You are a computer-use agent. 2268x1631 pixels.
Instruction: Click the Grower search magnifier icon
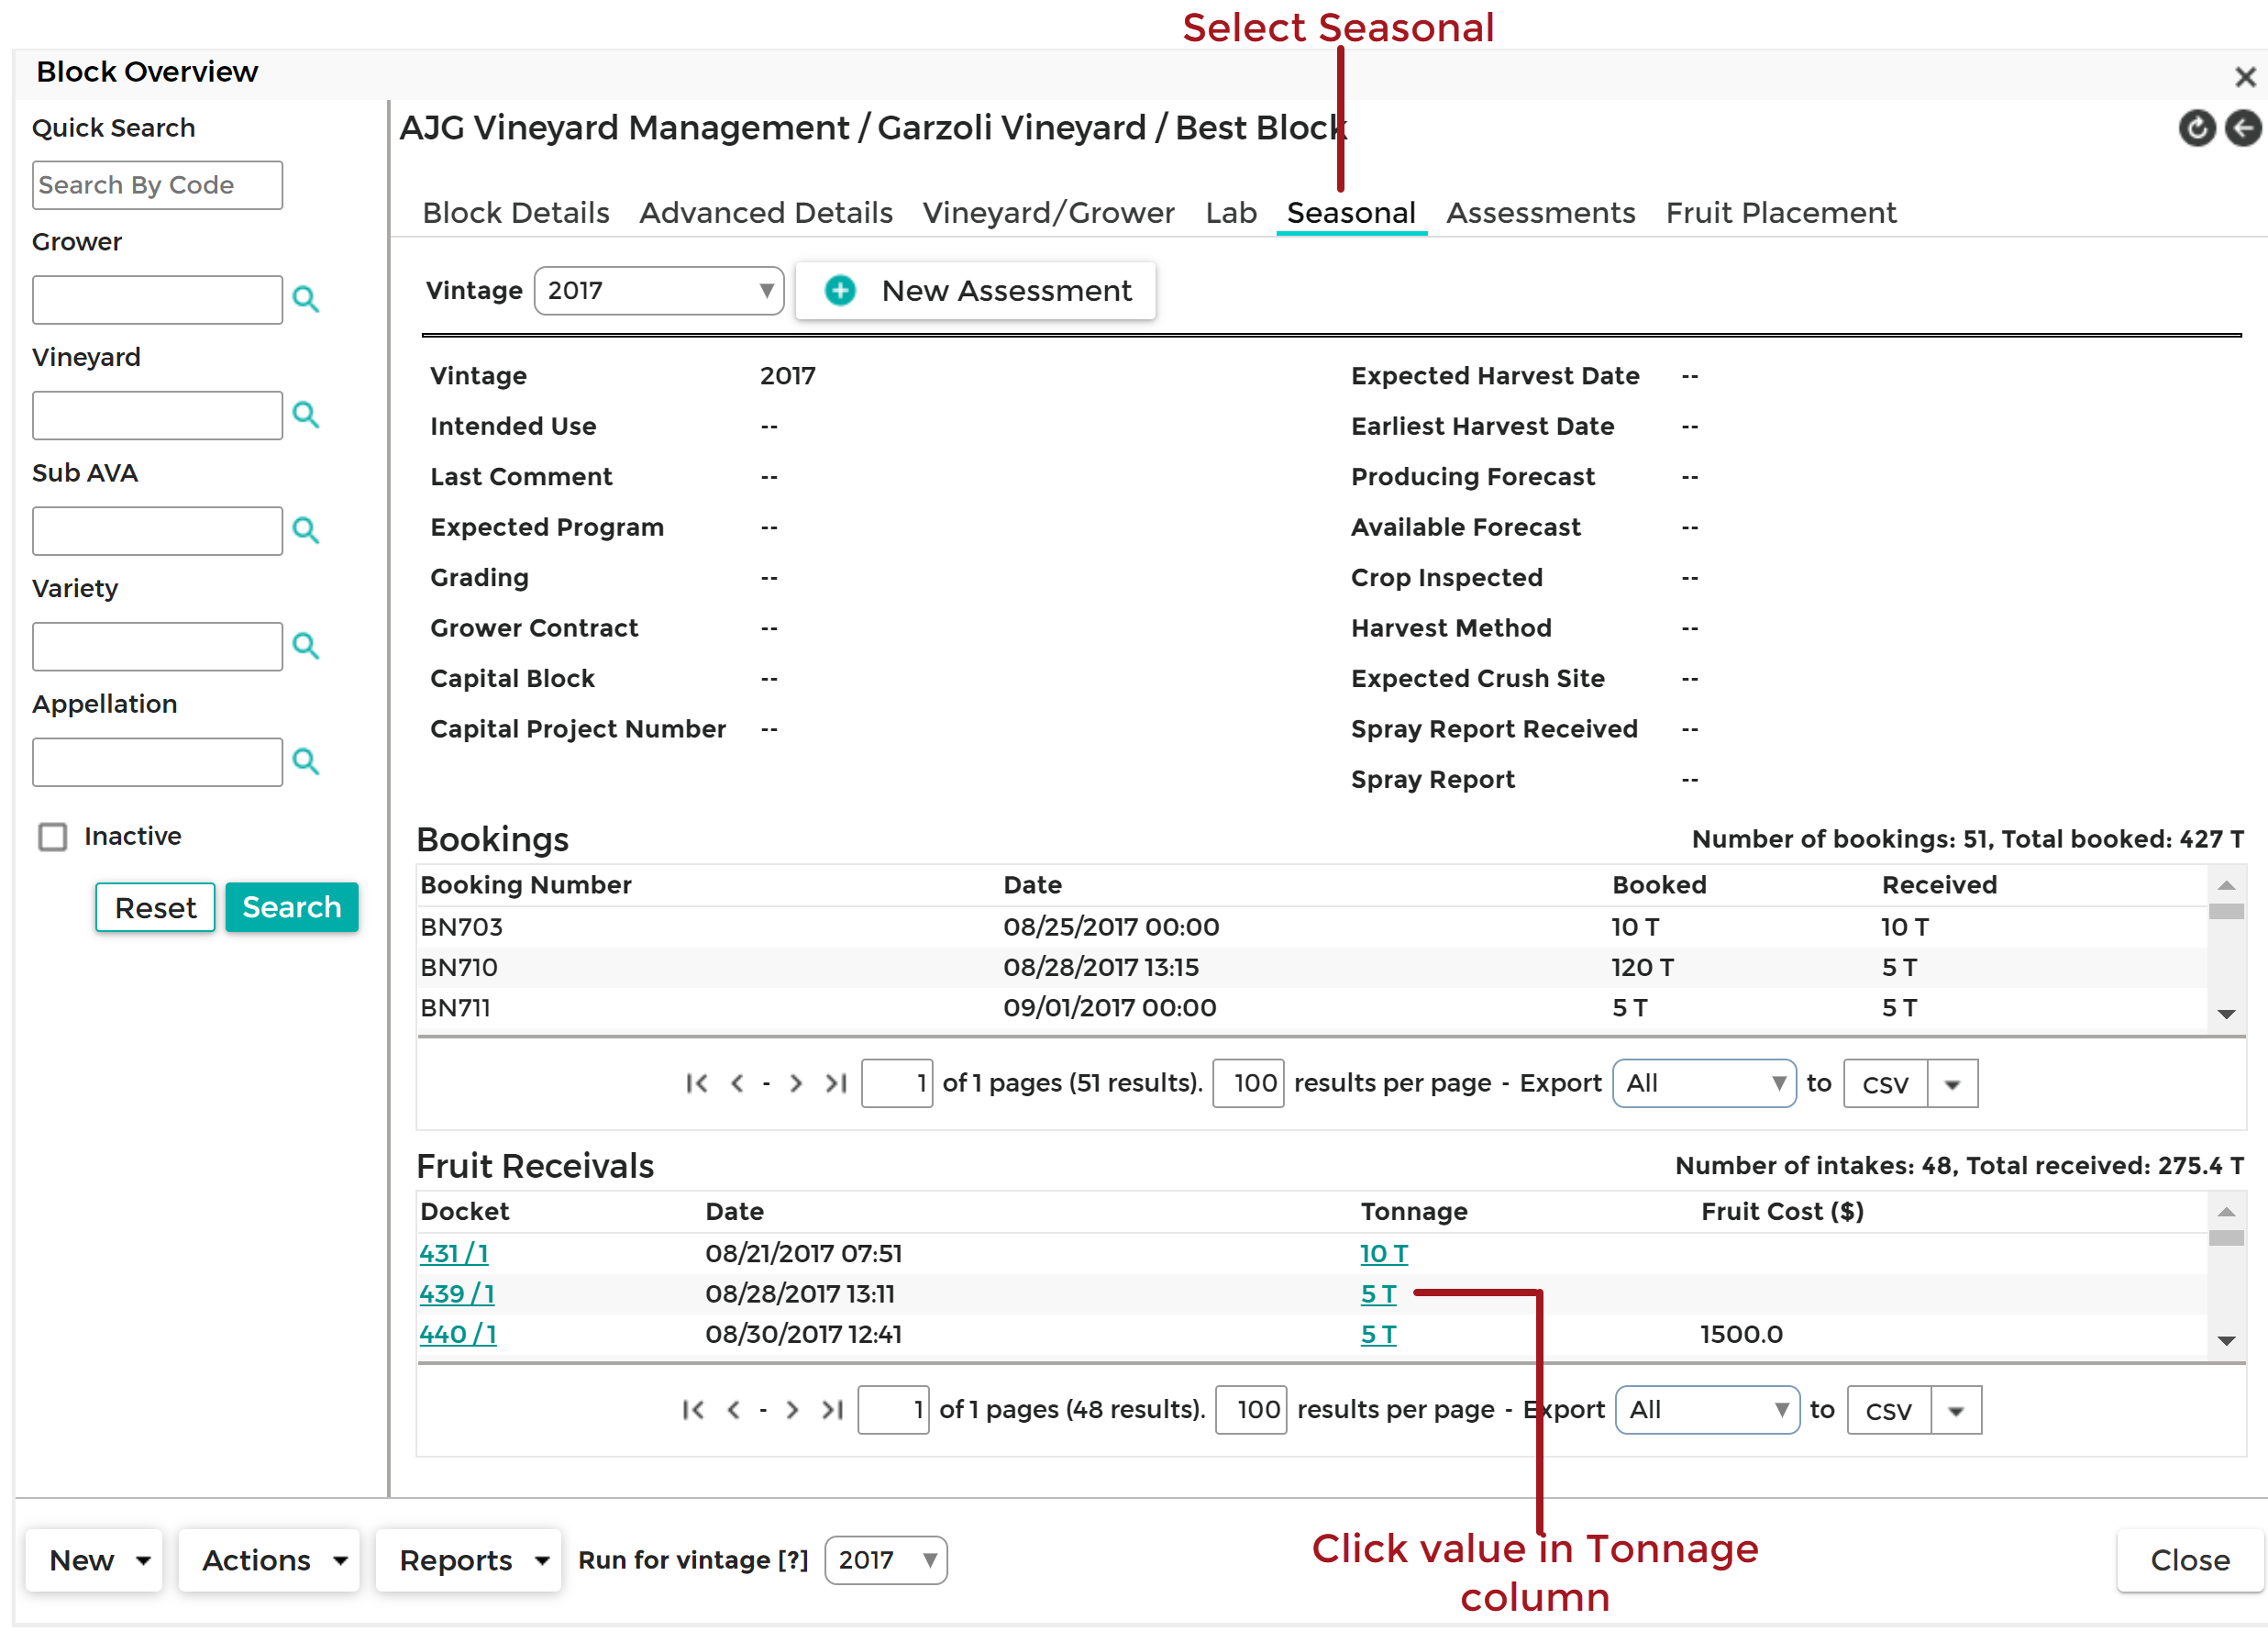coord(306,299)
